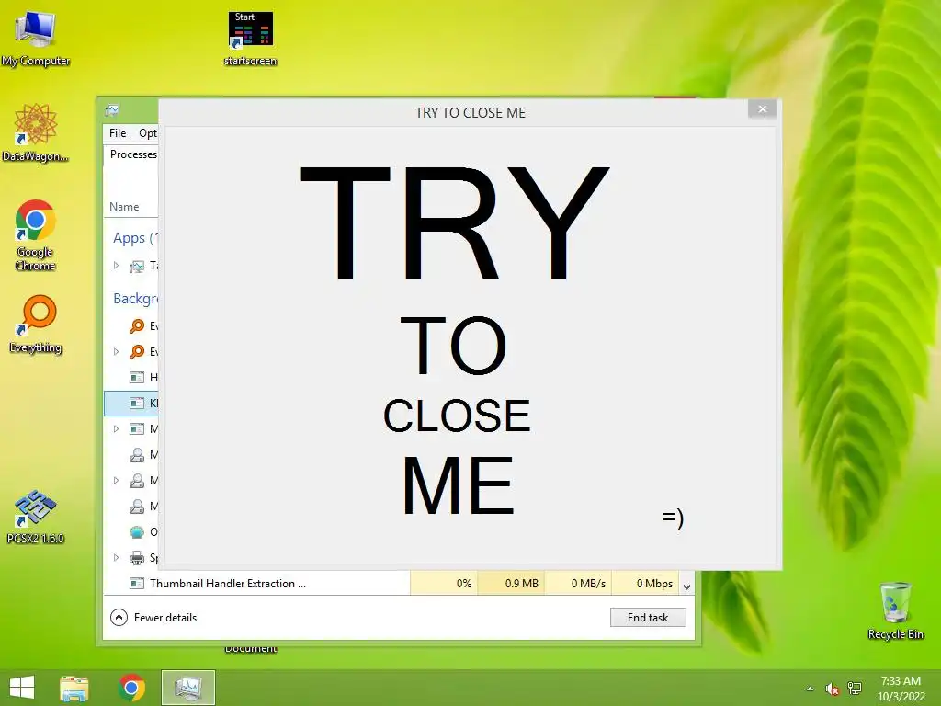Close the TRY TO CLOSE ME window
The image size is (941, 706).
[762, 108]
